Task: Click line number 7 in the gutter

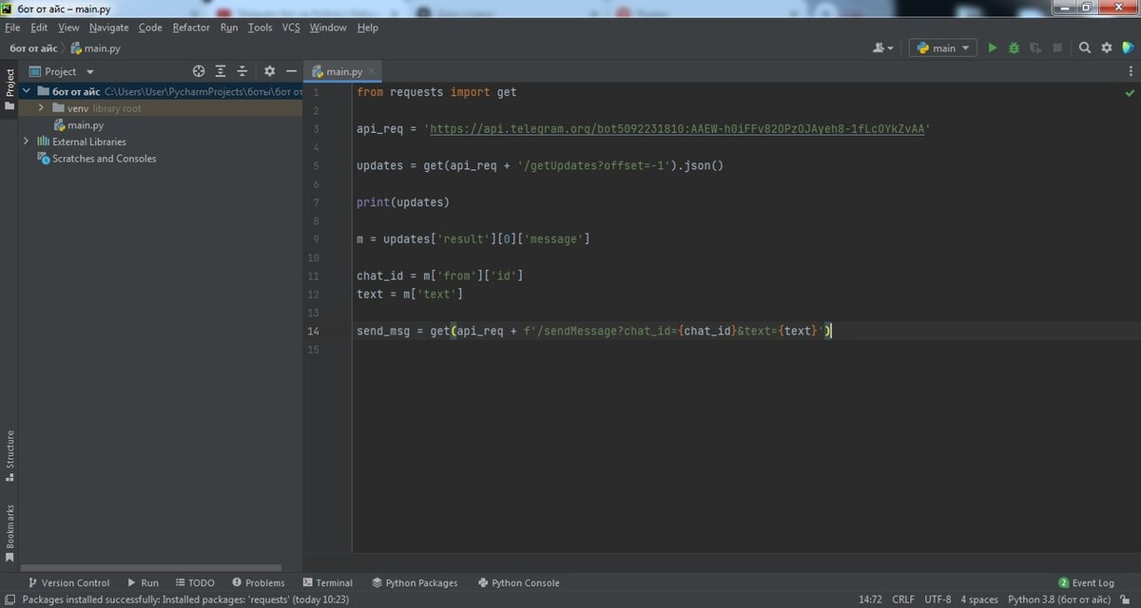Action: pos(316,202)
